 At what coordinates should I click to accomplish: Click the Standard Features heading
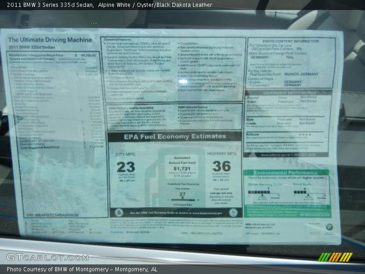(118, 40)
